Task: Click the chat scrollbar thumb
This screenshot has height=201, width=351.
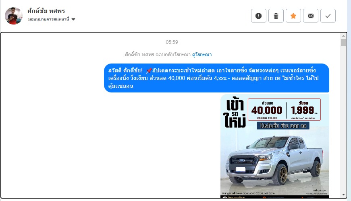Action: 343,43
